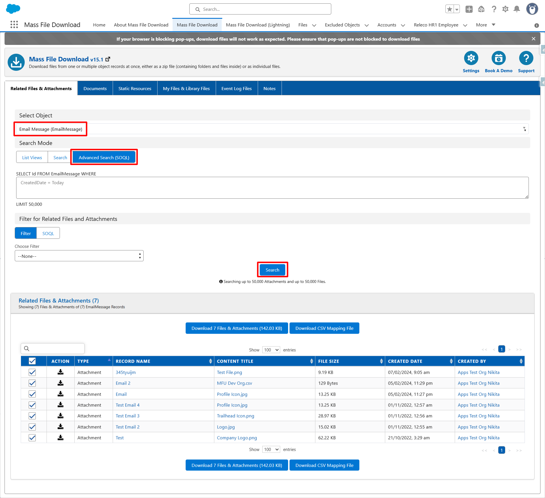
Task: Open external link icon next to v15.1
Action: (108, 59)
